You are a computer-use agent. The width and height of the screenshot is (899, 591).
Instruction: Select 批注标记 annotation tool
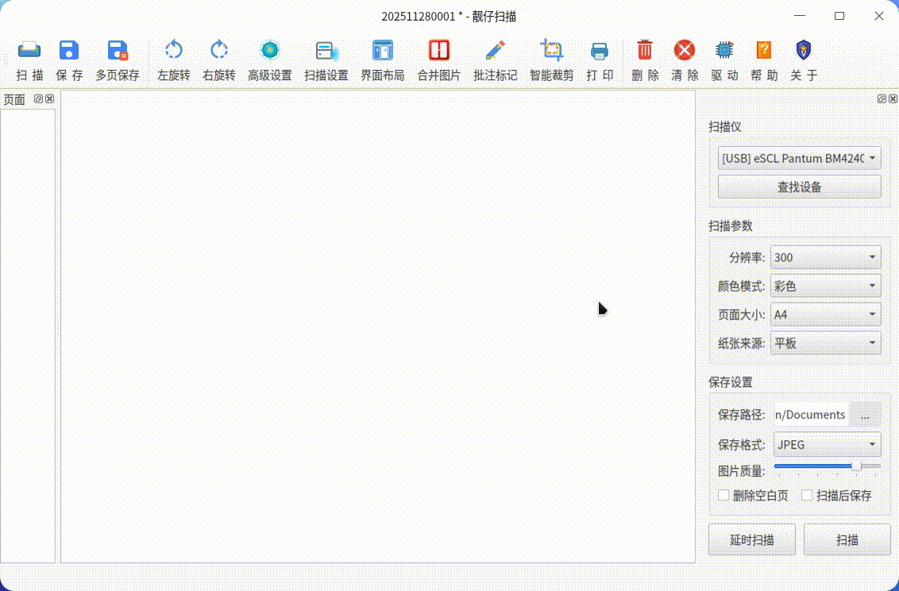(496, 51)
